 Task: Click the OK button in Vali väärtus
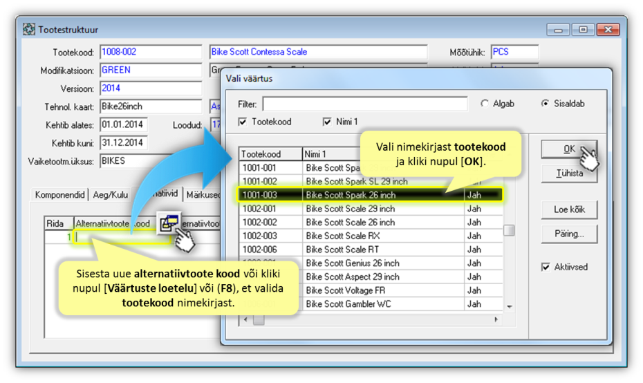569,149
